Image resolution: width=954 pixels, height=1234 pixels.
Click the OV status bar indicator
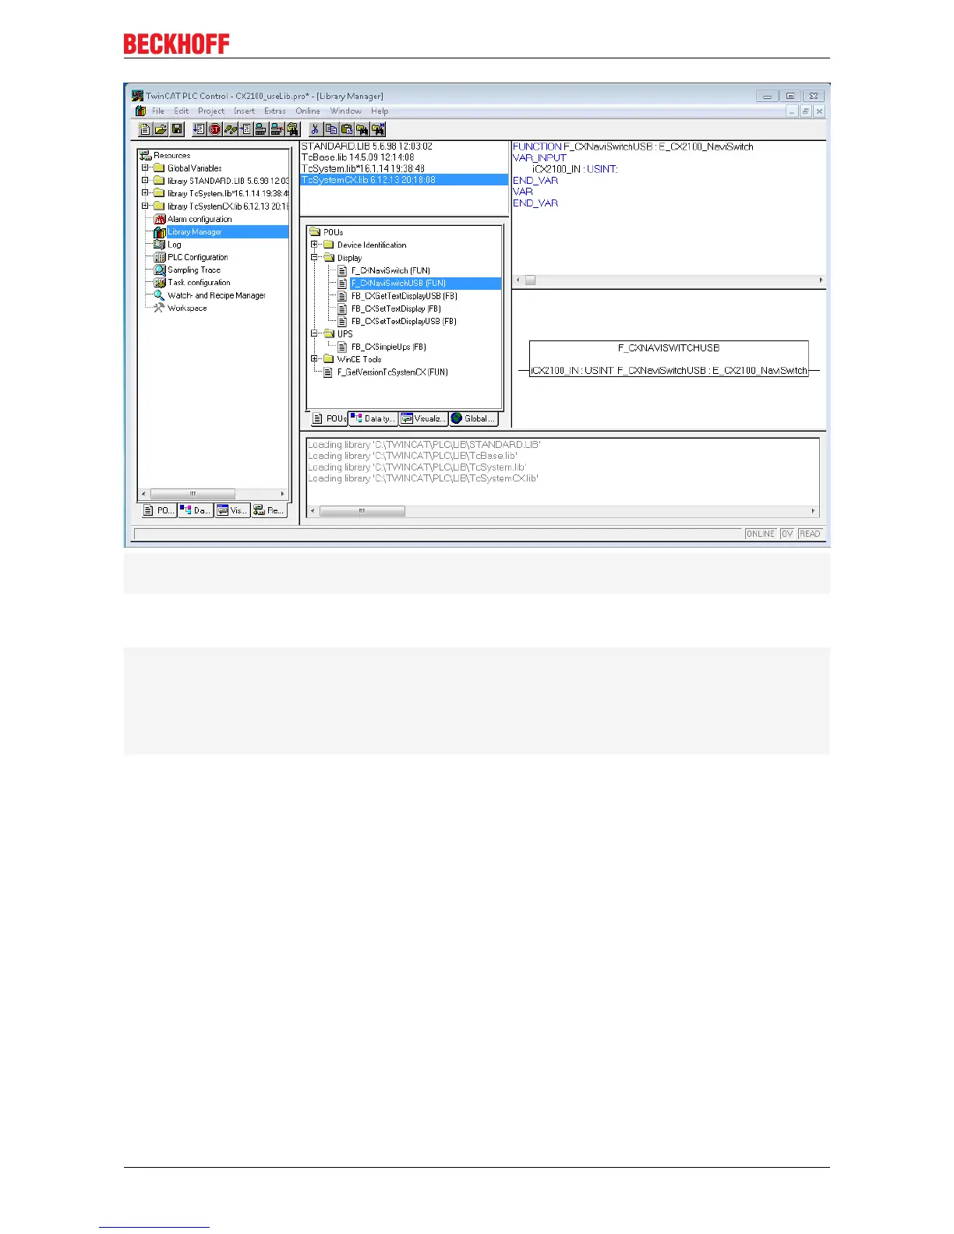pos(787,534)
